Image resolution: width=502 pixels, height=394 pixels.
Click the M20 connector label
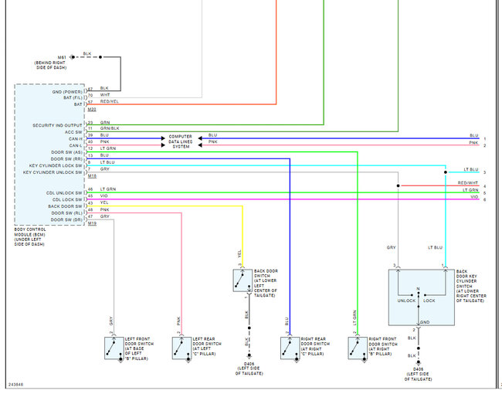point(92,110)
